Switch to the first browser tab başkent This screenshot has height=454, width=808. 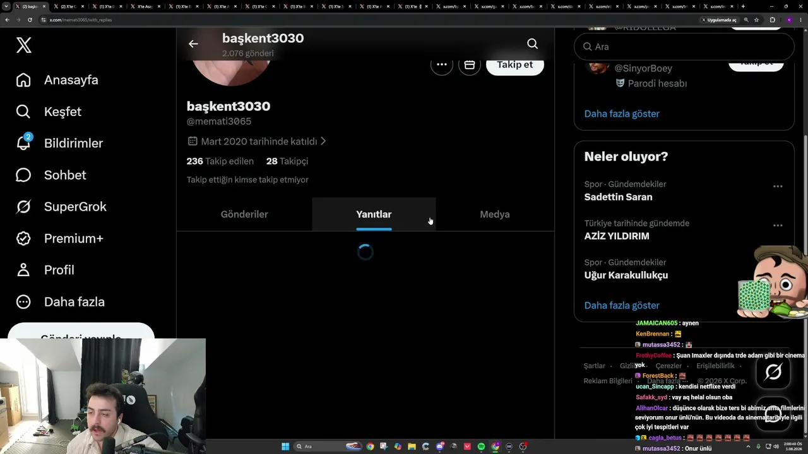(31, 6)
